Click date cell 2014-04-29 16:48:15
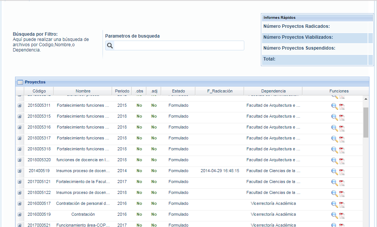The width and height of the screenshot is (377, 227). point(220,171)
